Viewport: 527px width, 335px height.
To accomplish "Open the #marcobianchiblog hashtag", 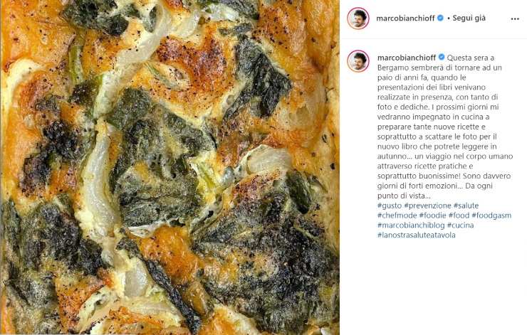I will pyautogui.click(x=411, y=225).
